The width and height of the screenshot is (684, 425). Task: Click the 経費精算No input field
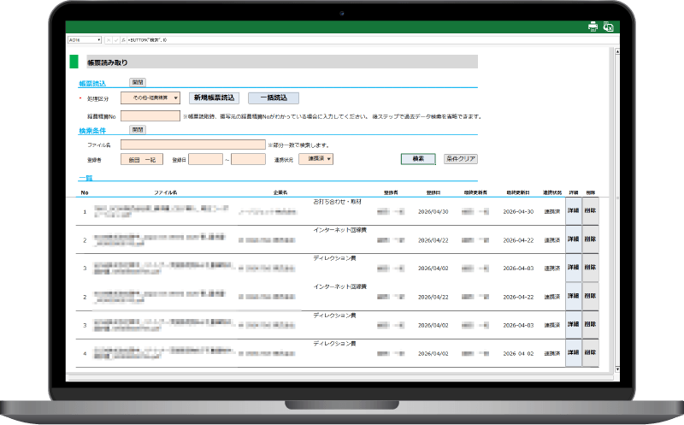[150, 116]
